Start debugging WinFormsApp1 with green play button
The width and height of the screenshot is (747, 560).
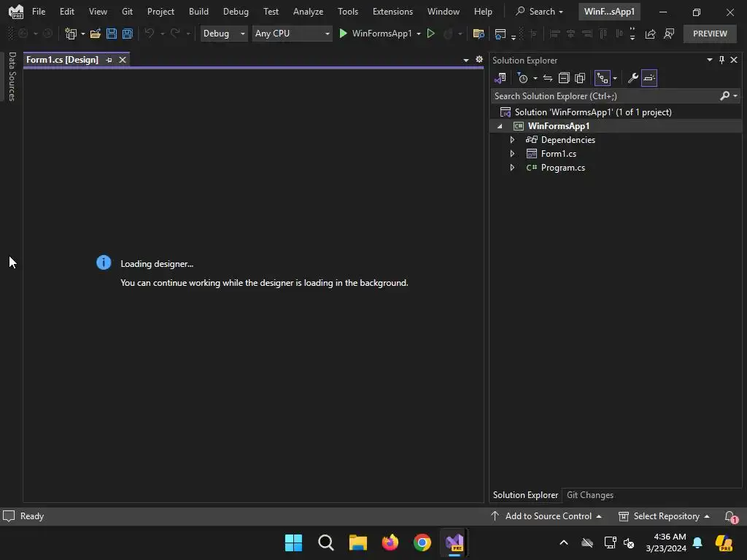(343, 34)
